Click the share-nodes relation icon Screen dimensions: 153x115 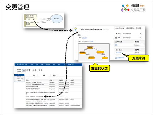point(116,38)
